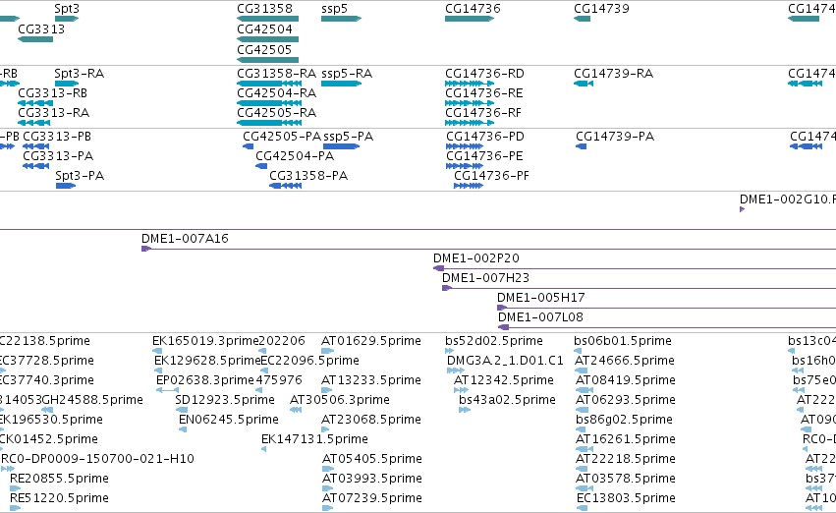The image size is (836, 513).
Task: Click the DME1-002P20 clone arrow
Action: click(438, 268)
